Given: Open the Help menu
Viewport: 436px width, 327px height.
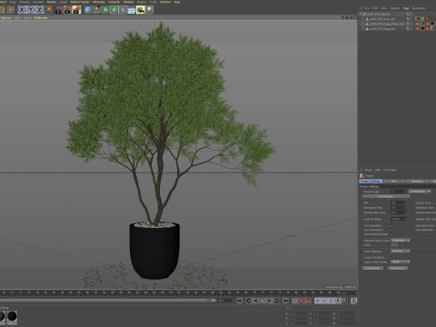Looking at the screenshot, I should pos(177,2).
